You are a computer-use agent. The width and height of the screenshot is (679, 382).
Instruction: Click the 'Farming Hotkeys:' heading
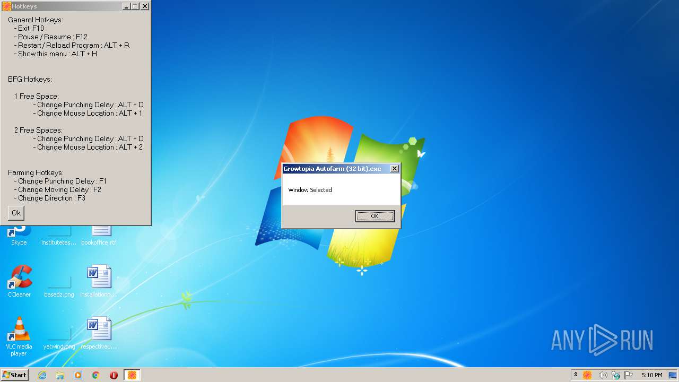[x=36, y=172]
